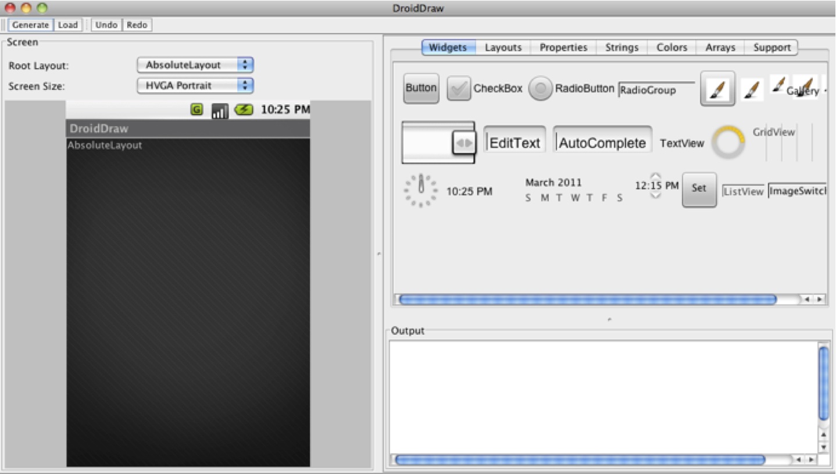
Task: Select the AbsoluteLayout label in preview
Action: (x=105, y=145)
